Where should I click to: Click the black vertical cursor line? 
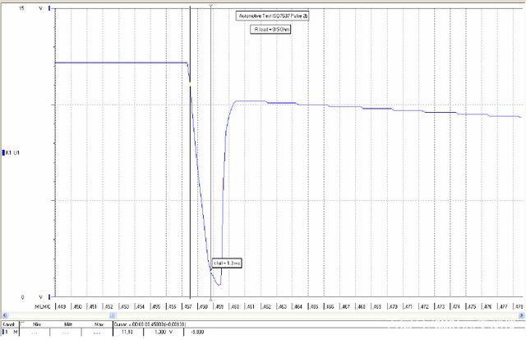(x=190, y=151)
